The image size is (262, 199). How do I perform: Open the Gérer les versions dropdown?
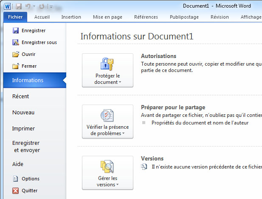pyautogui.click(x=107, y=173)
